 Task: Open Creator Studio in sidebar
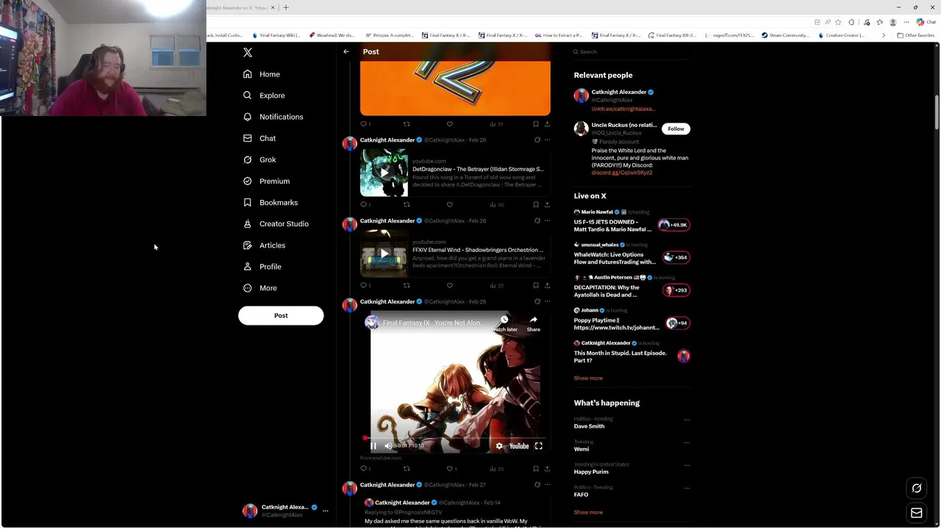(x=276, y=223)
